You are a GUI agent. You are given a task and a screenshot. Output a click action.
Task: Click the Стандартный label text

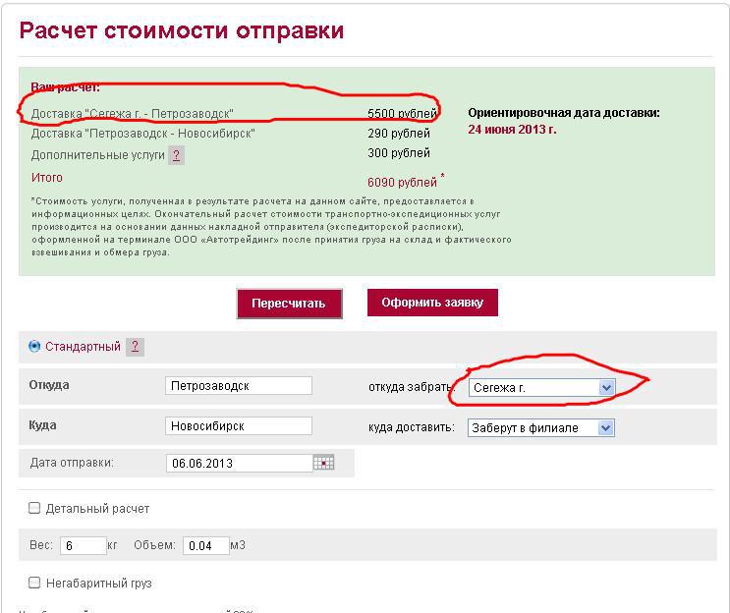point(83,347)
